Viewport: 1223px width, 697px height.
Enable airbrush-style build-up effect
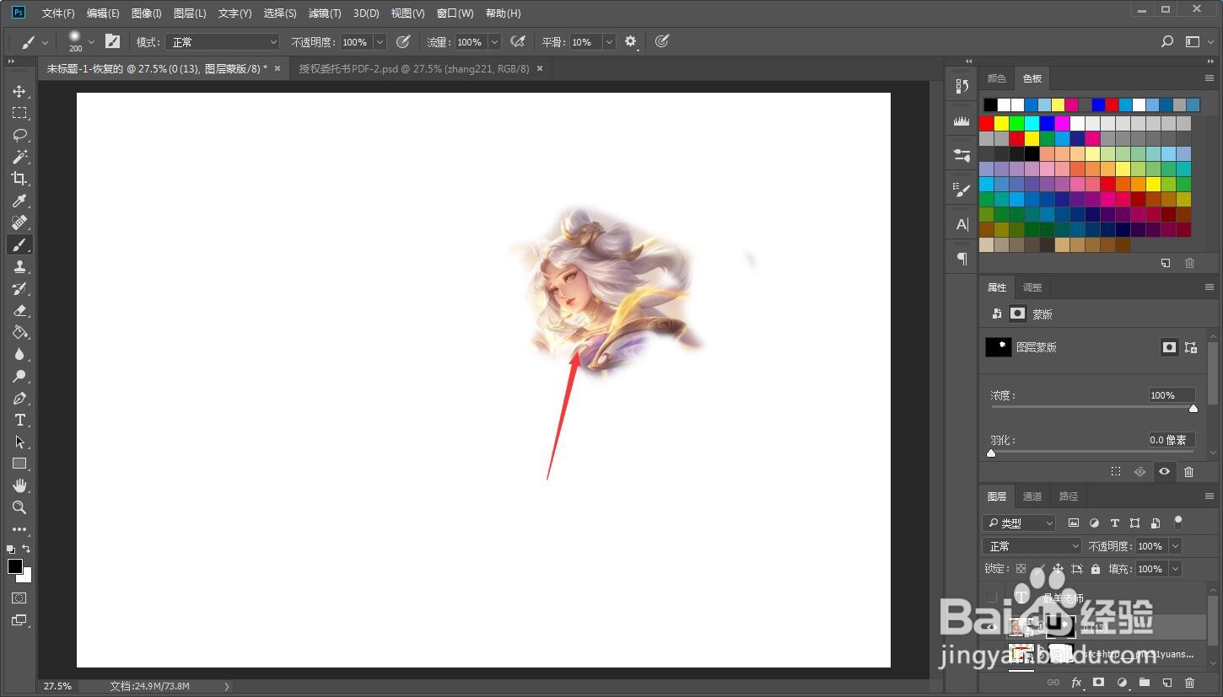click(518, 42)
